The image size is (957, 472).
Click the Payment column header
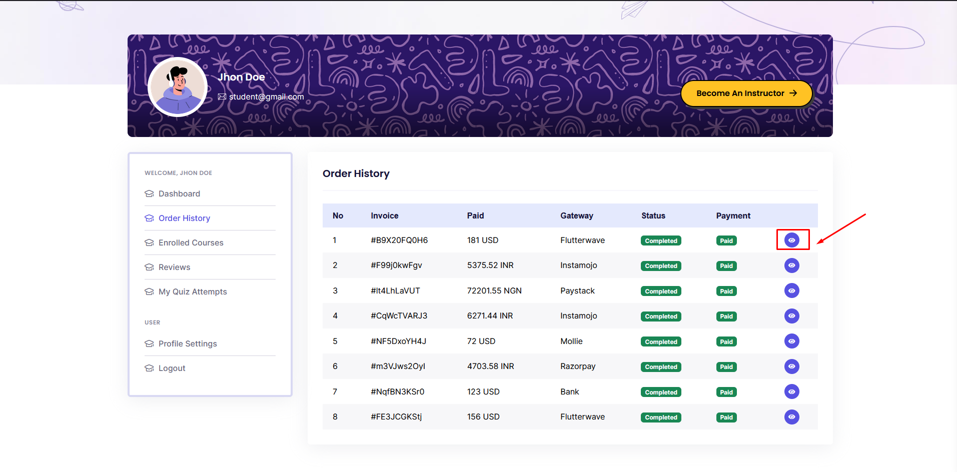(733, 215)
